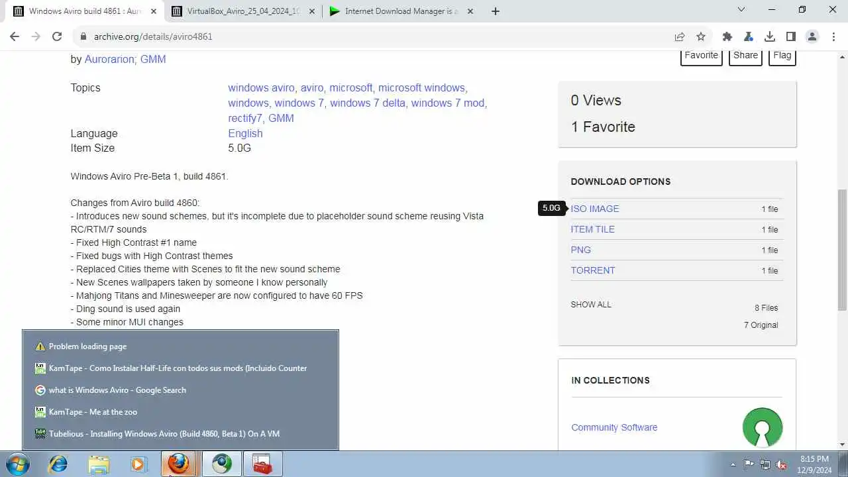Open the windows aviro topic link
This screenshot has width=848, height=477.
(x=261, y=87)
